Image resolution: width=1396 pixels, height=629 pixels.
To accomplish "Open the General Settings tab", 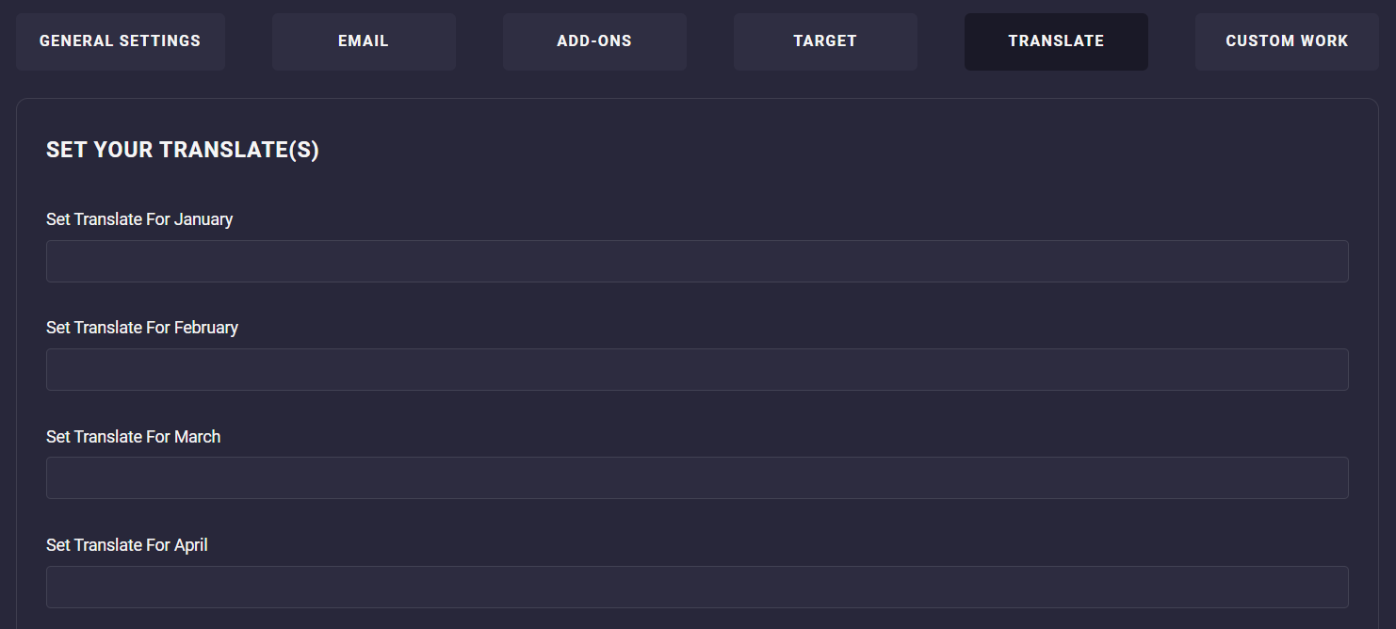I will [121, 41].
